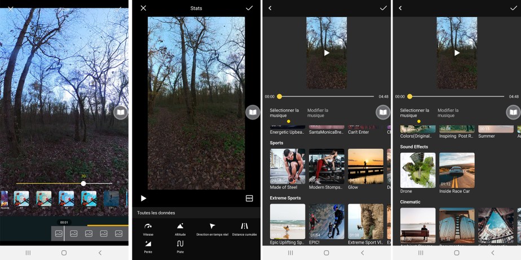Choose the Drone sound effect
Image resolution: width=521 pixels, height=260 pixels.
pos(418,173)
